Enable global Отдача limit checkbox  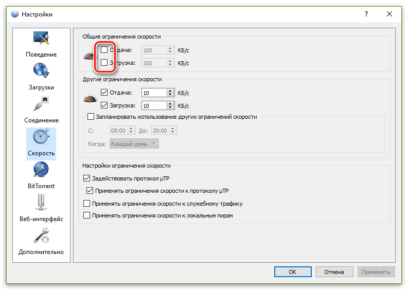click(104, 49)
